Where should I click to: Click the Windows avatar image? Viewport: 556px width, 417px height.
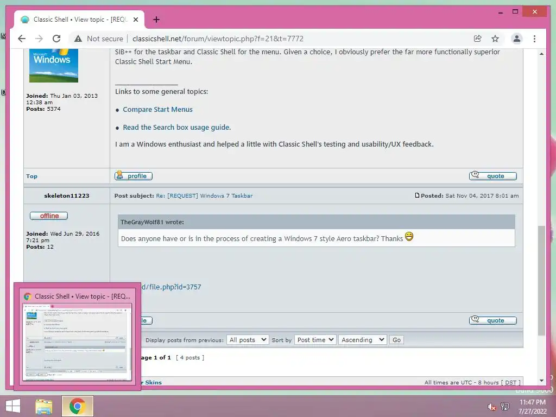click(x=54, y=66)
